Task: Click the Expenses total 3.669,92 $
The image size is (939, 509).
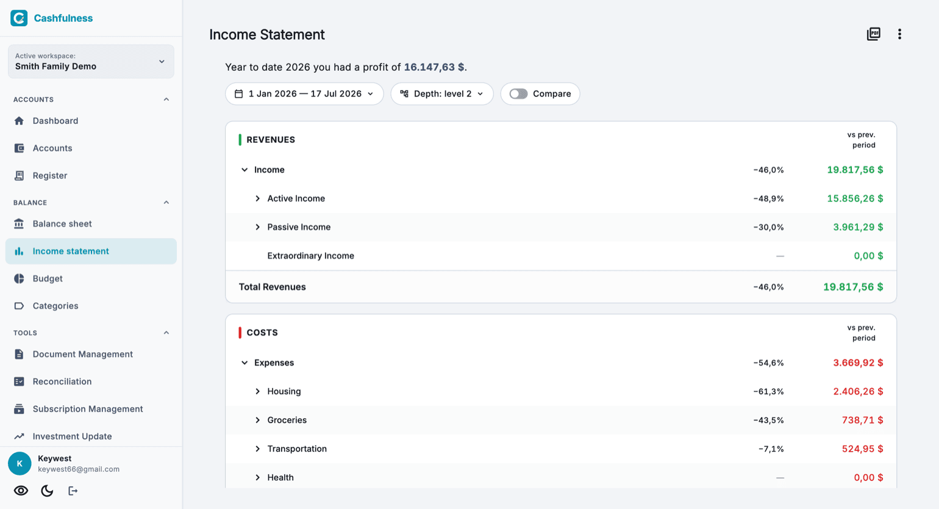Action: point(858,363)
